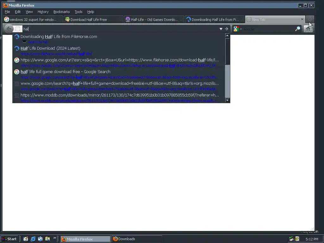Open the Help menu
The height and width of the screenshot is (243, 324).
tap(91, 12)
